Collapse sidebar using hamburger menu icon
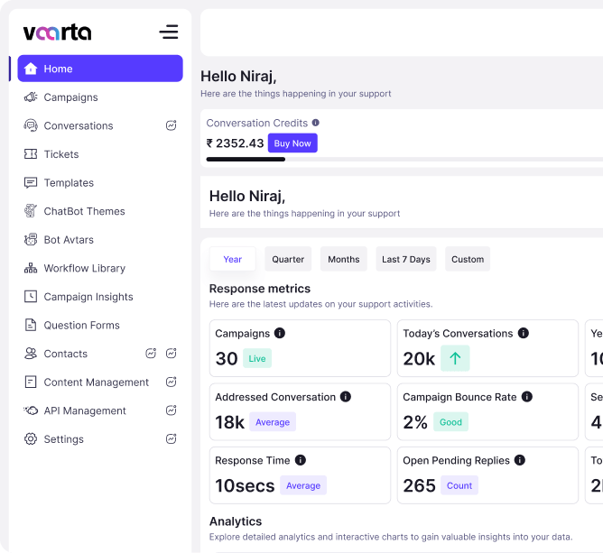Image resolution: width=603 pixels, height=553 pixels. tap(169, 32)
